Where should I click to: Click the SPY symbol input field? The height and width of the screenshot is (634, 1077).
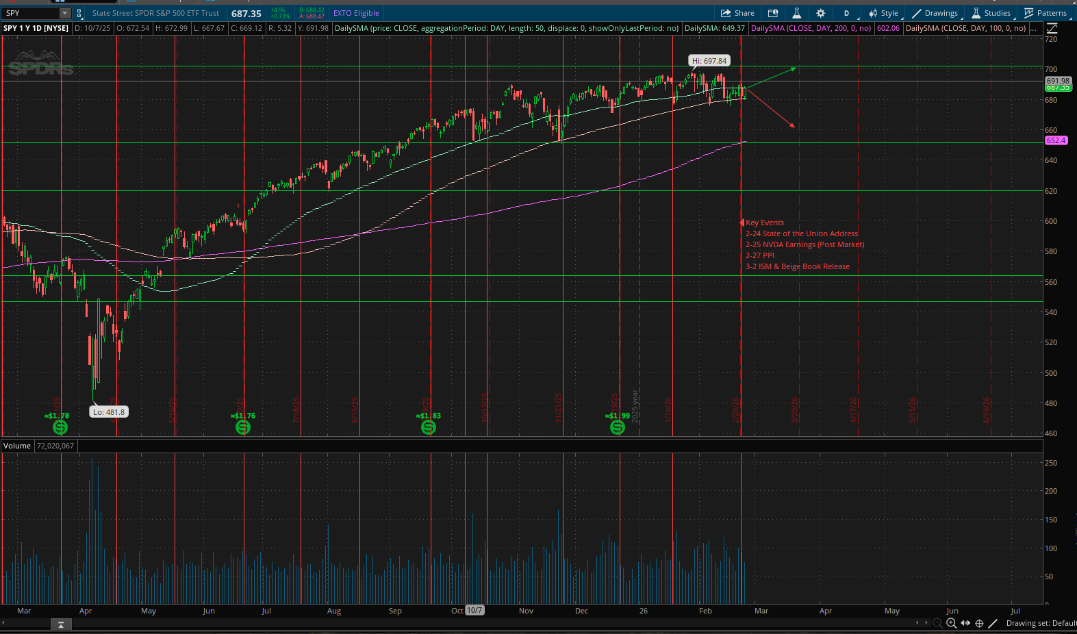click(31, 13)
